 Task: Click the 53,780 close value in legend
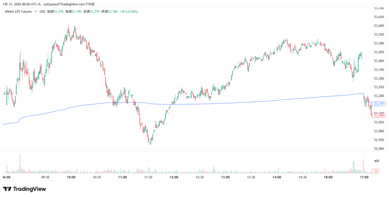coord(112,12)
